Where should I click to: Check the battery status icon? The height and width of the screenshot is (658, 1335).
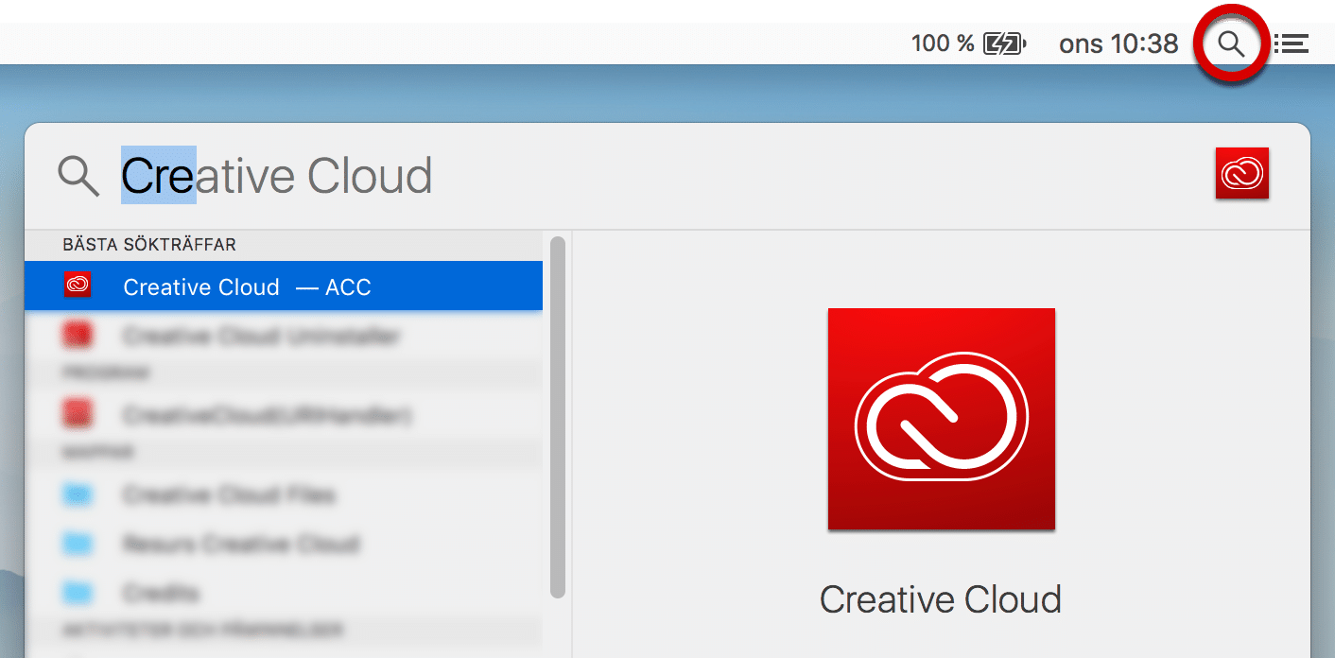1004,43
